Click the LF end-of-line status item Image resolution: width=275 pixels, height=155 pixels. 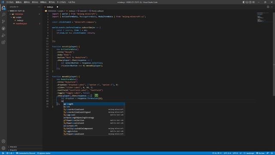coord(241,153)
